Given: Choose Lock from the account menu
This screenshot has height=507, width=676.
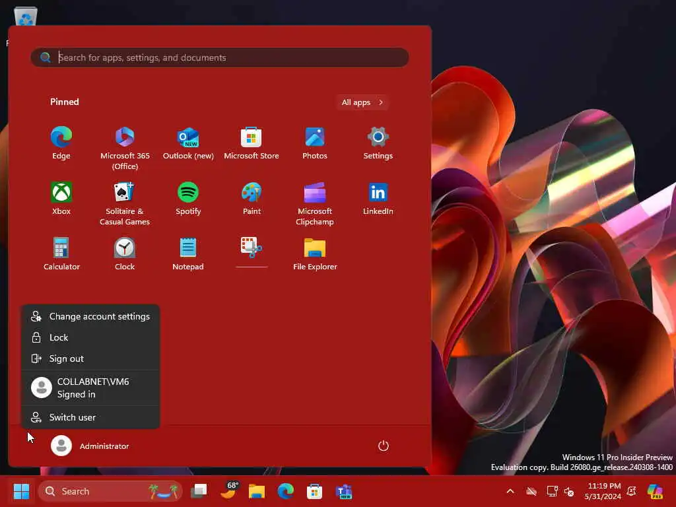Looking at the screenshot, I should (90, 337).
